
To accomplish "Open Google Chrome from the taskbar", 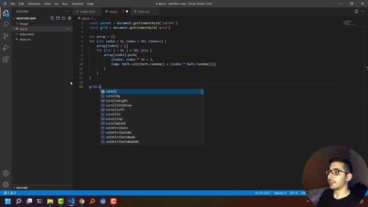I will tap(82, 201).
